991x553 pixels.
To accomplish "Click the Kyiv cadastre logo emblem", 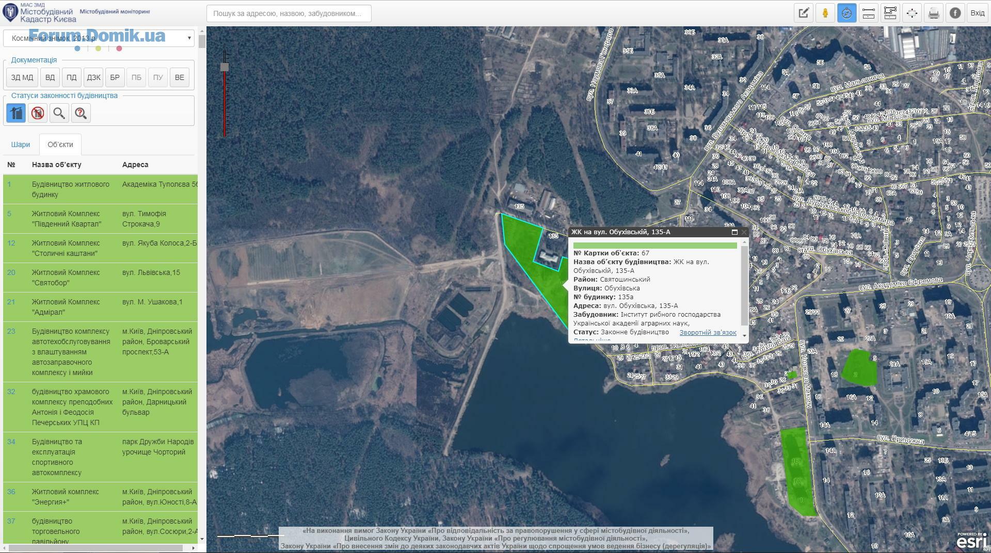I will coord(10,12).
